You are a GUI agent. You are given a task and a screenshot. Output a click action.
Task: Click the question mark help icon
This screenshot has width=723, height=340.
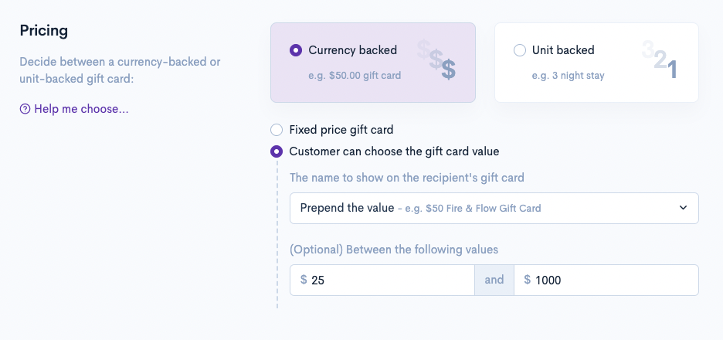coord(25,109)
